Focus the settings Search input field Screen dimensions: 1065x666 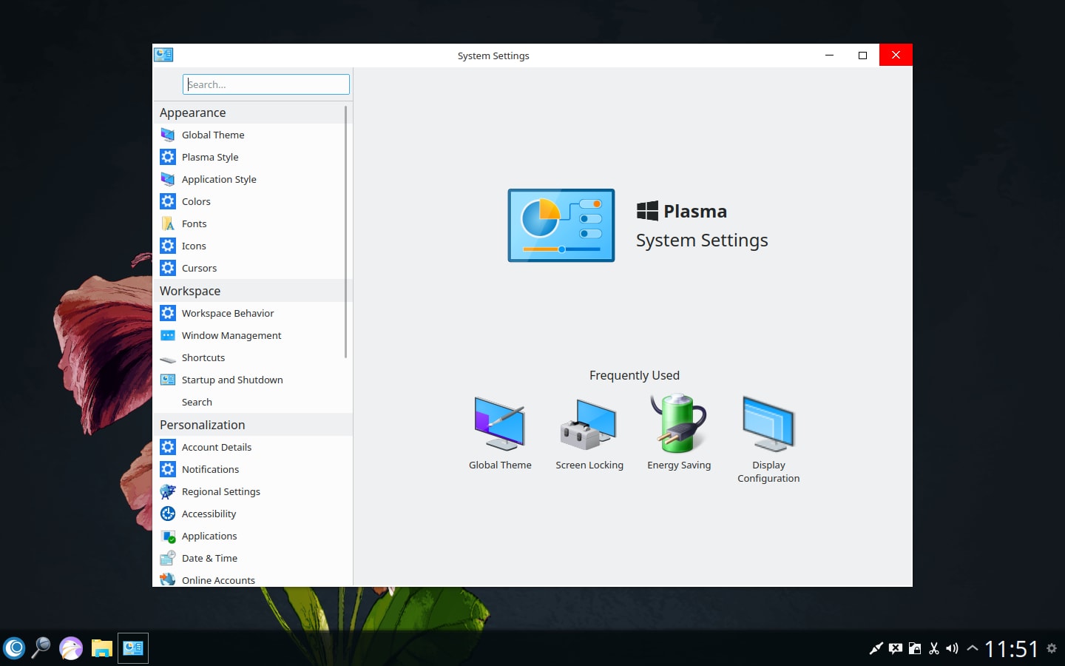coord(266,84)
